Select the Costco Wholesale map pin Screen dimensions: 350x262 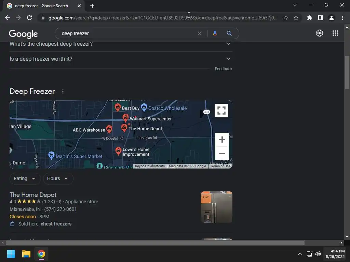click(144, 107)
